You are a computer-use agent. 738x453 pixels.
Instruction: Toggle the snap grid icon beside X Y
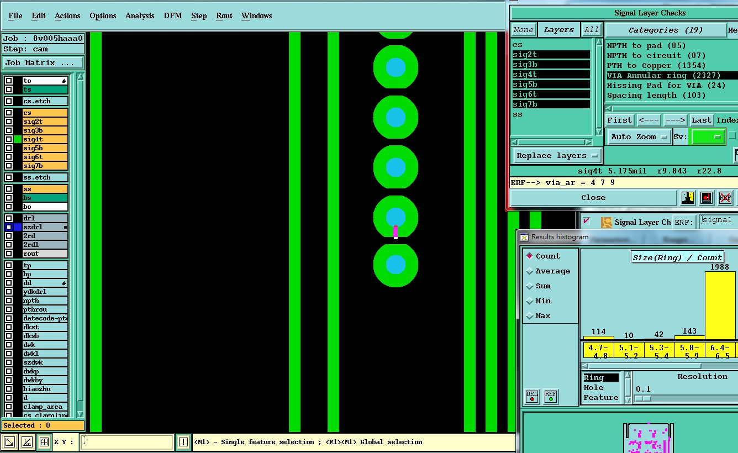[44, 441]
